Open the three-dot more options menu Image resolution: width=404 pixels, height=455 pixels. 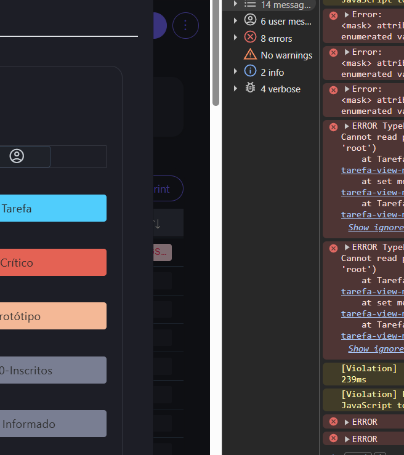coord(185,25)
